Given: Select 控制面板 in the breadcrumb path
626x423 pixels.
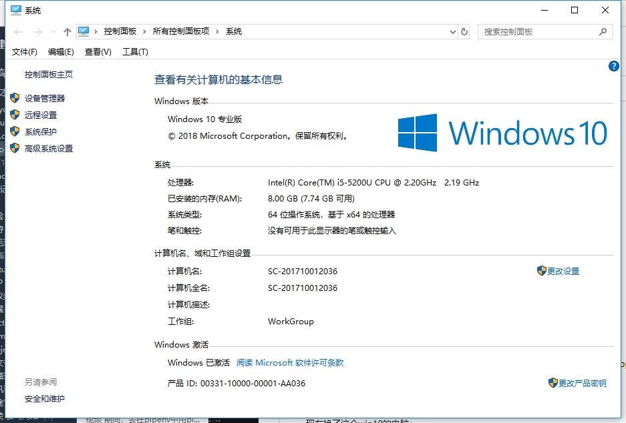Looking at the screenshot, I should [x=120, y=31].
